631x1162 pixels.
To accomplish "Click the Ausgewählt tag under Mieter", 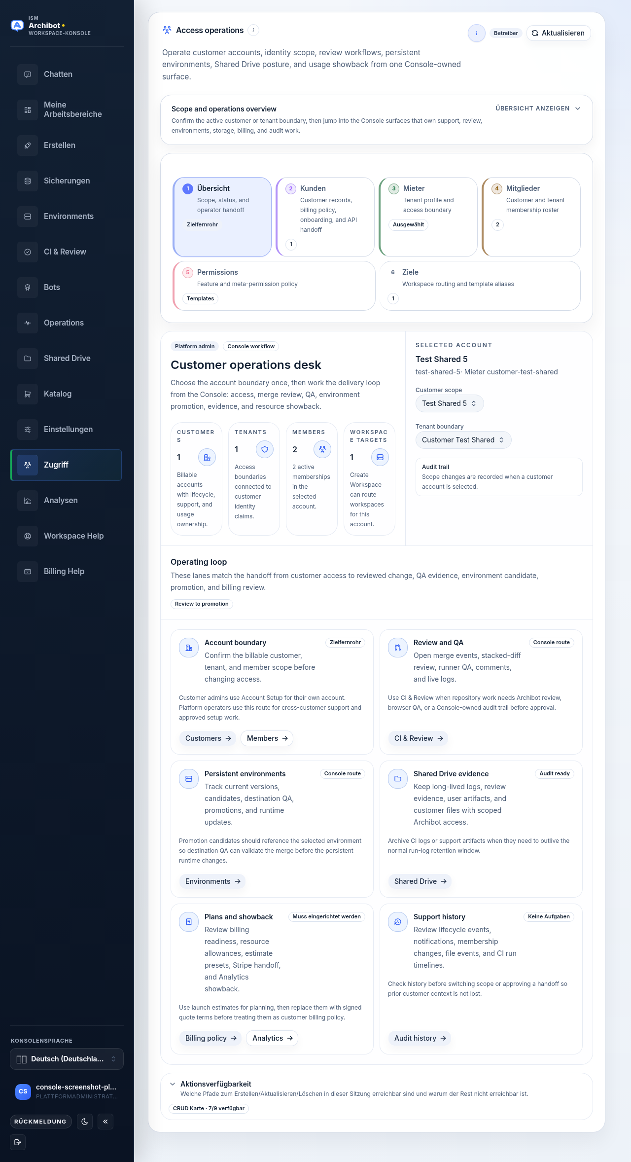I will [408, 224].
